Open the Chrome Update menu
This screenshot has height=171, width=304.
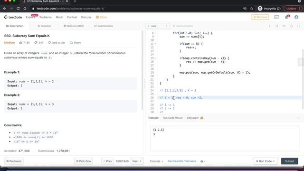pos(293,9)
